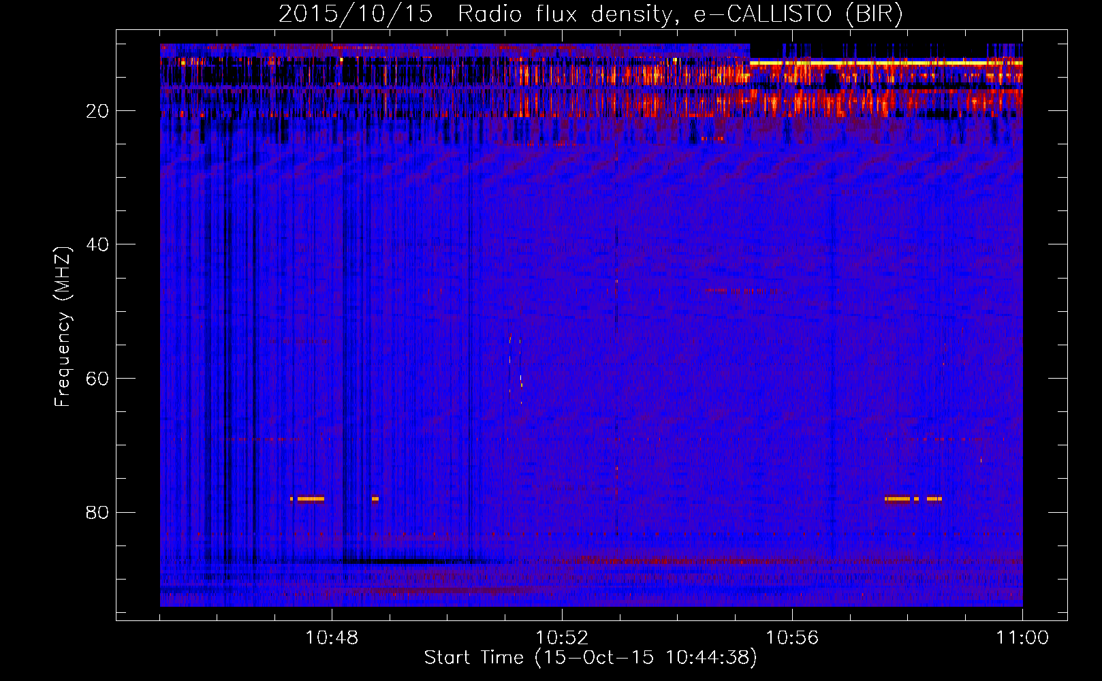
Task: Click the "60" frequency tick label
Action: pos(97,379)
